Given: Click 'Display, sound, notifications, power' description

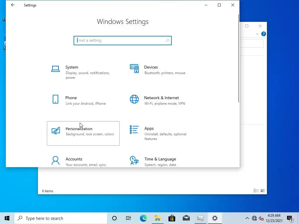Looking at the screenshot, I should point(88,75).
